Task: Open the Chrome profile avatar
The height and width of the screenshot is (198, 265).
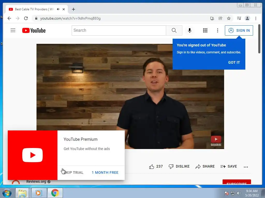Action: [x=247, y=18]
